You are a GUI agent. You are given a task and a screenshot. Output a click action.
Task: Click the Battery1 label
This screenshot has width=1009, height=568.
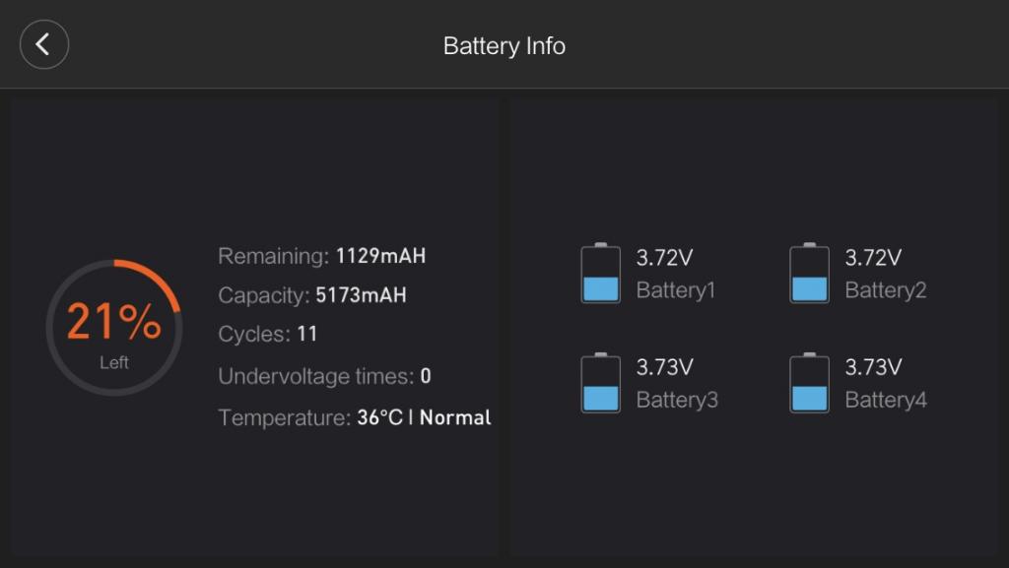click(676, 290)
